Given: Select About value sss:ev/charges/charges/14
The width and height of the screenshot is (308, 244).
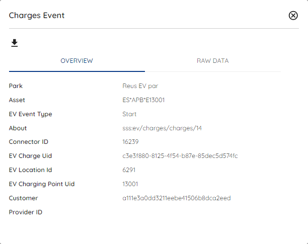Looking at the screenshot, I should click(x=162, y=128).
